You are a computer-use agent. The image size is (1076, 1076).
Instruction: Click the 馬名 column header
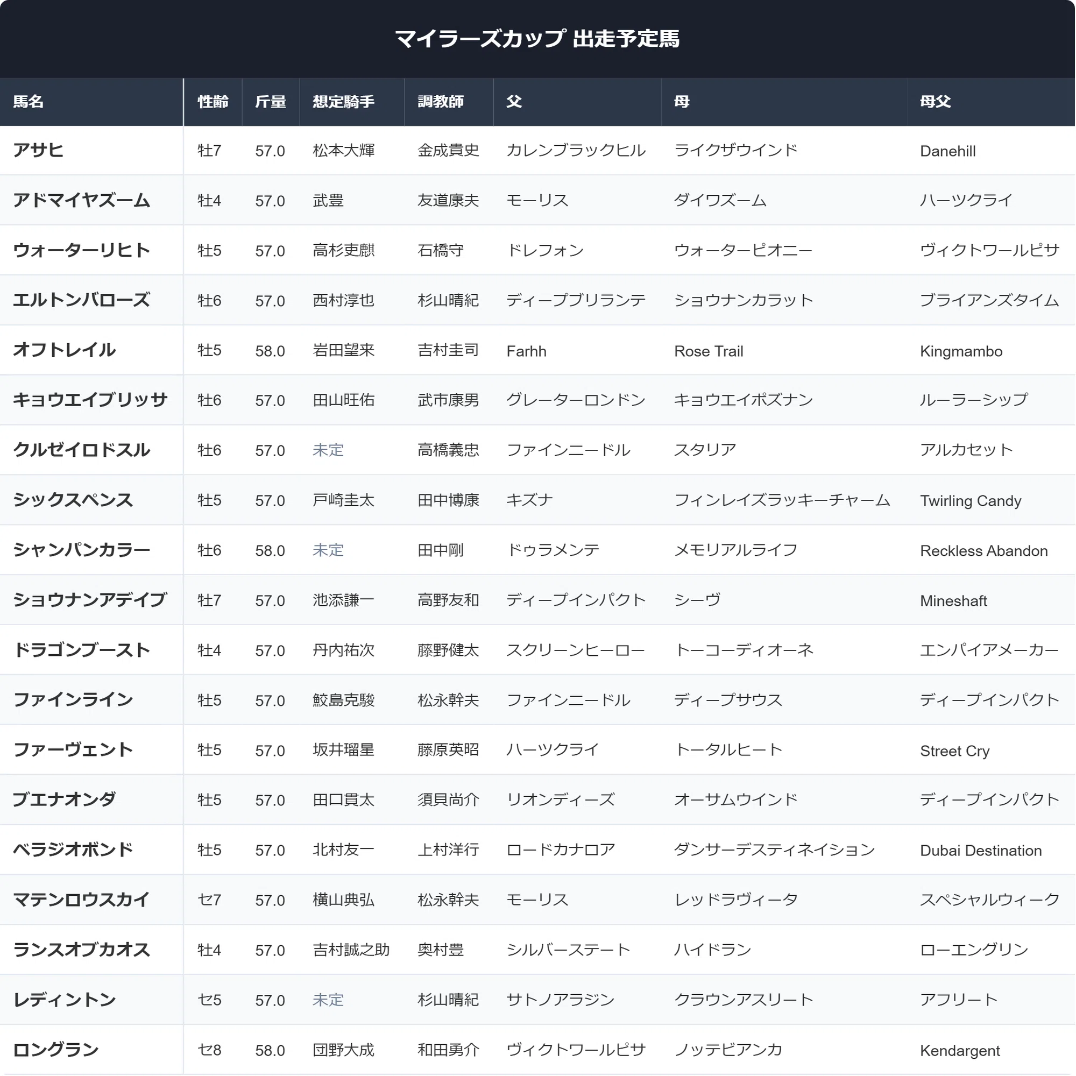coord(91,102)
